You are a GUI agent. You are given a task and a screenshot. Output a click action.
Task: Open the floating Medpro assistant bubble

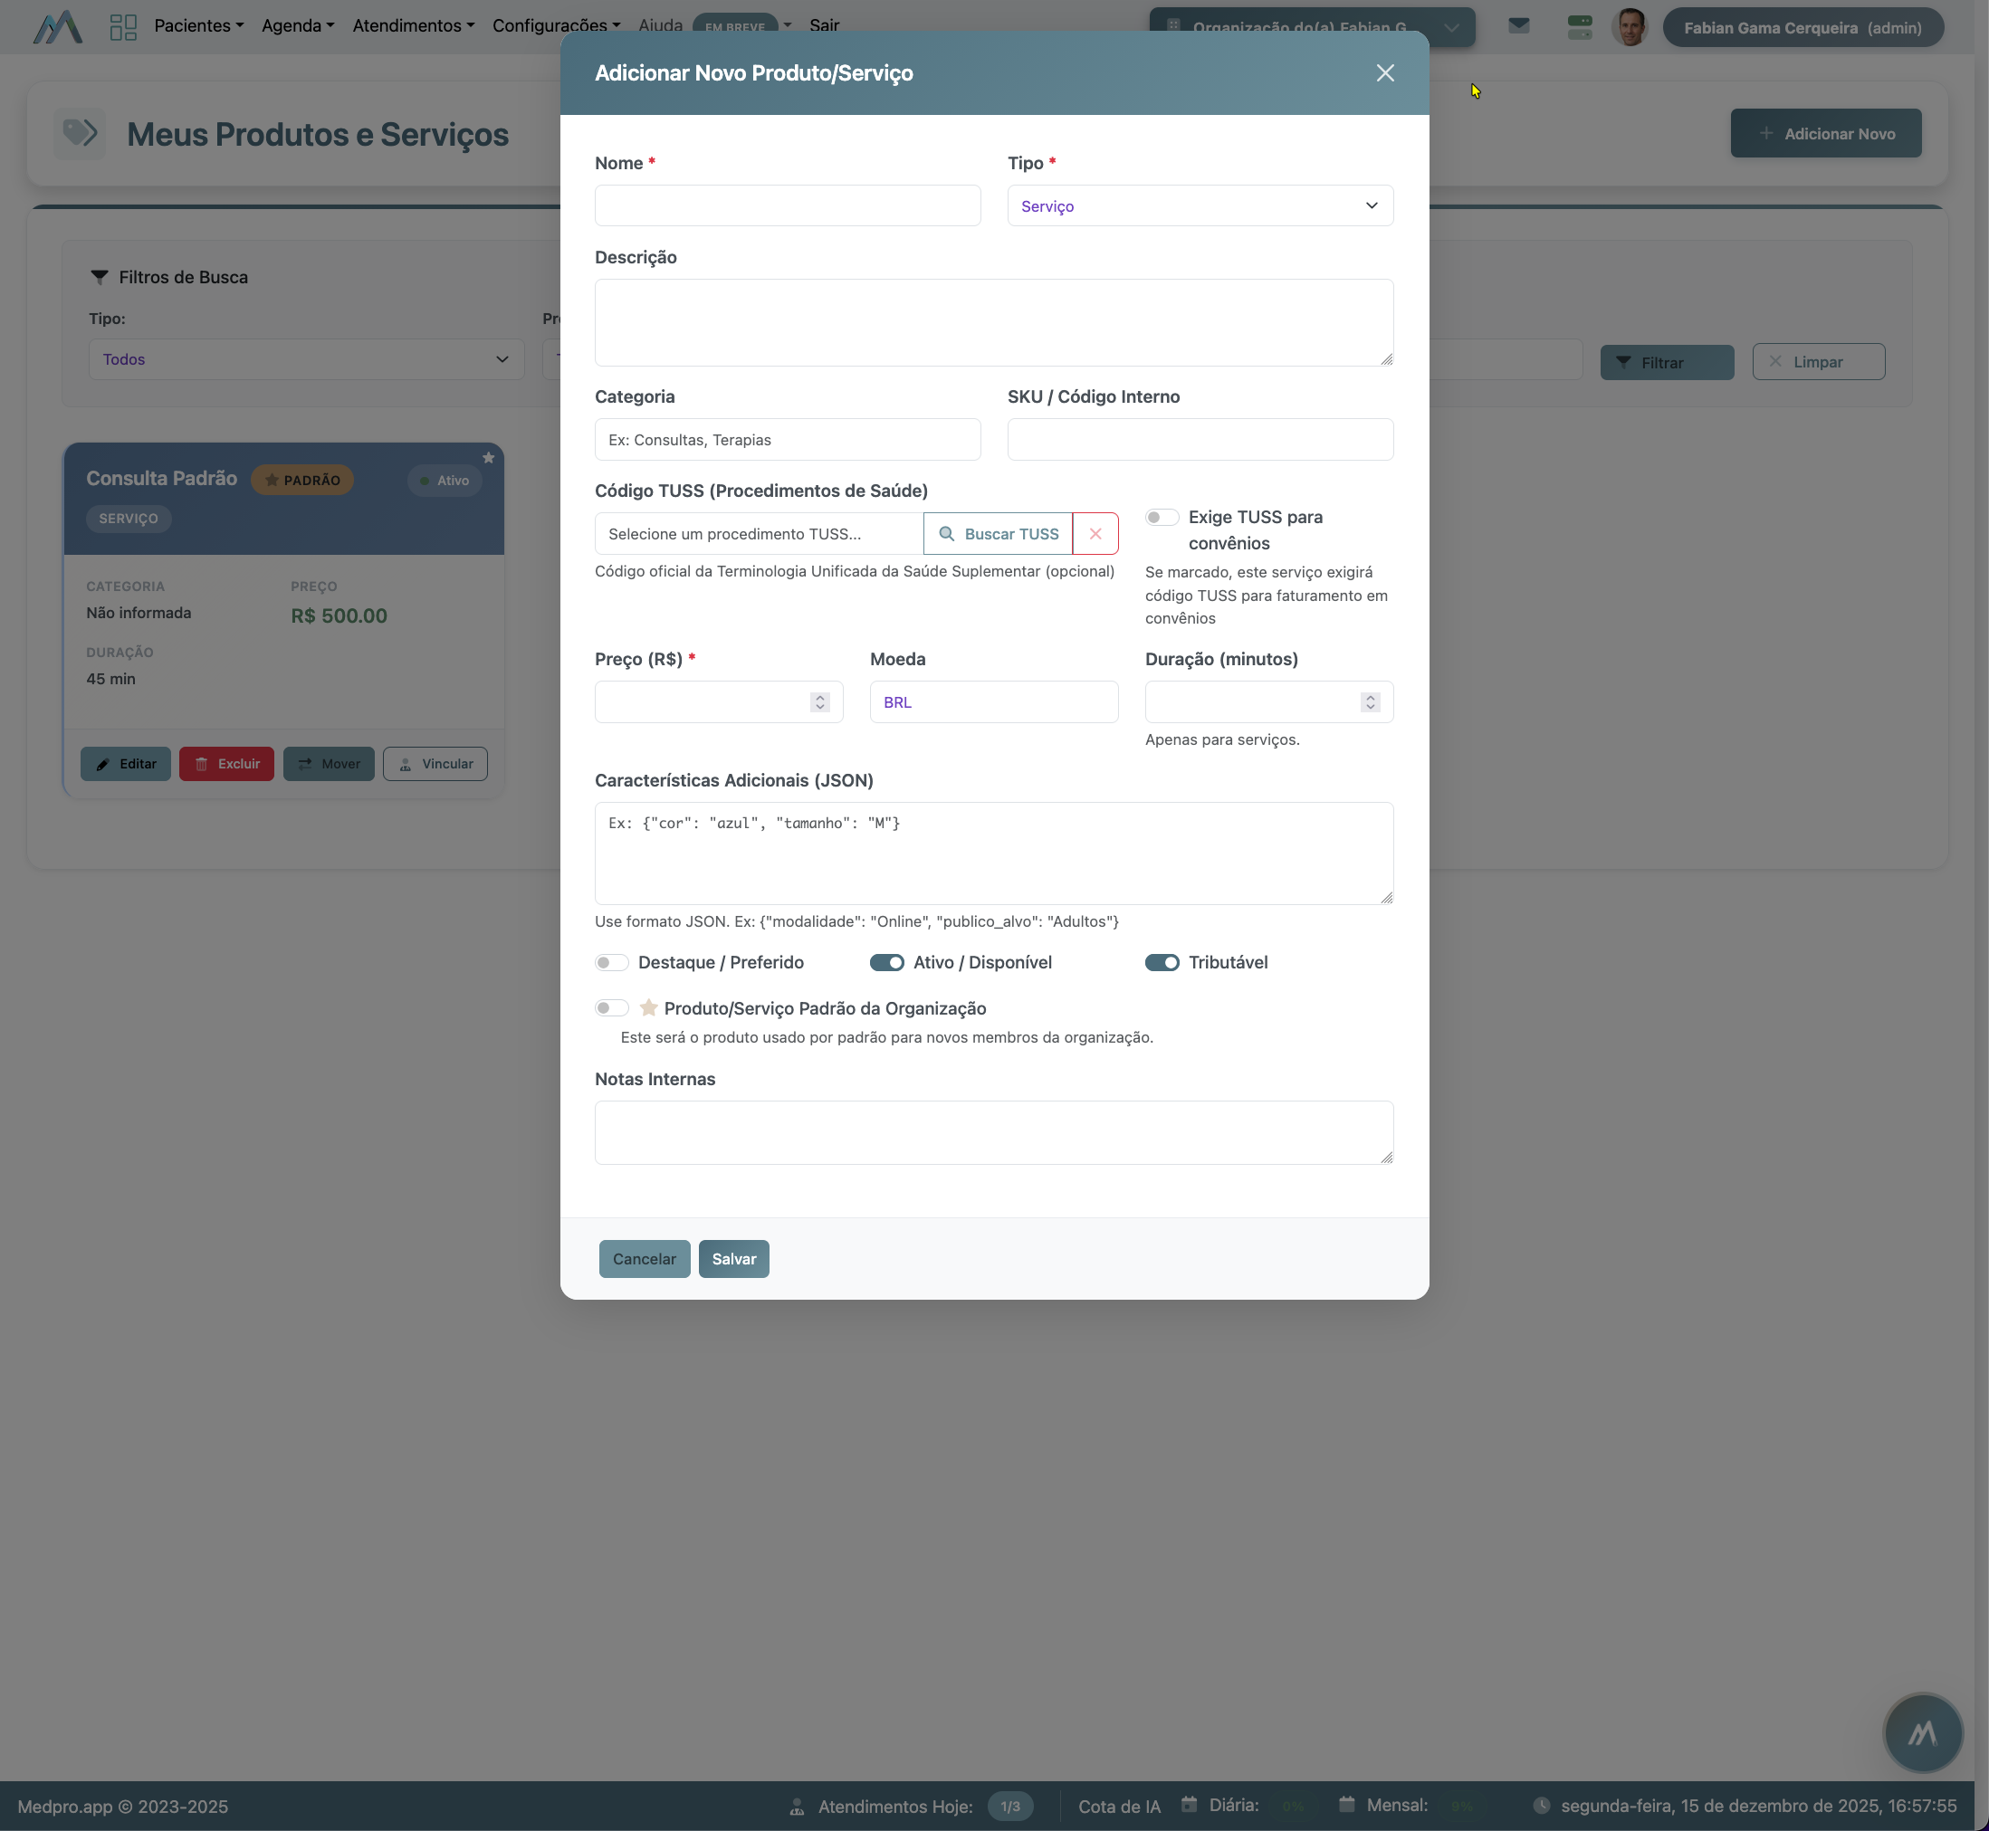pos(1922,1733)
